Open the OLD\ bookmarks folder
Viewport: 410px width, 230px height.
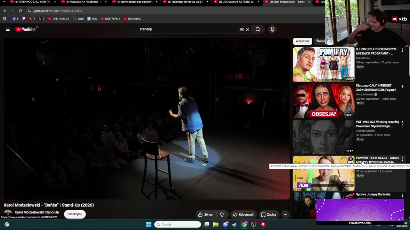(78, 19)
